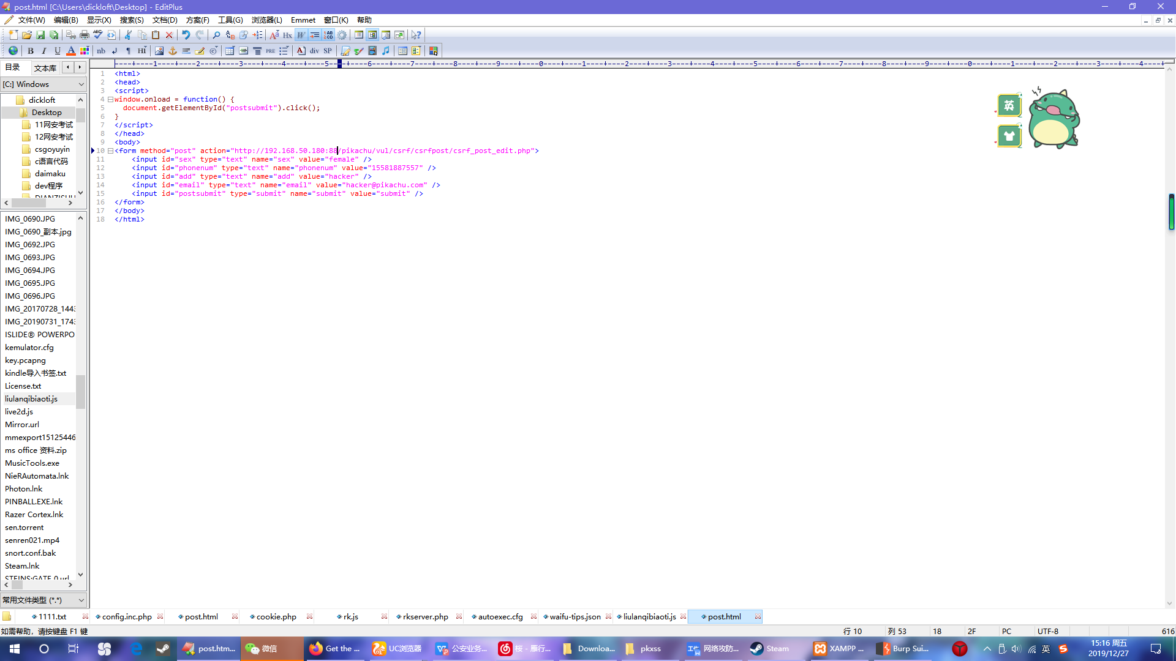
Task: Open the Emmet menu
Action: tap(303, 20)
